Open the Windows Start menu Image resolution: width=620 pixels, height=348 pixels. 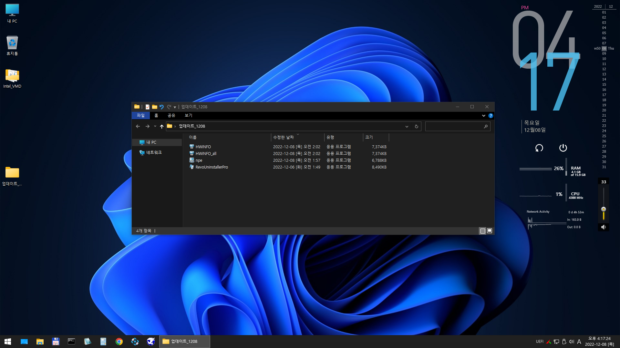(8, 342)
